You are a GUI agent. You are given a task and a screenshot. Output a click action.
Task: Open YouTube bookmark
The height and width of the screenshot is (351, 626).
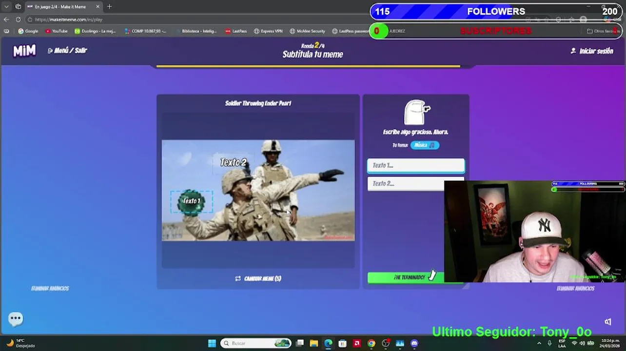(x=57, y=31)
